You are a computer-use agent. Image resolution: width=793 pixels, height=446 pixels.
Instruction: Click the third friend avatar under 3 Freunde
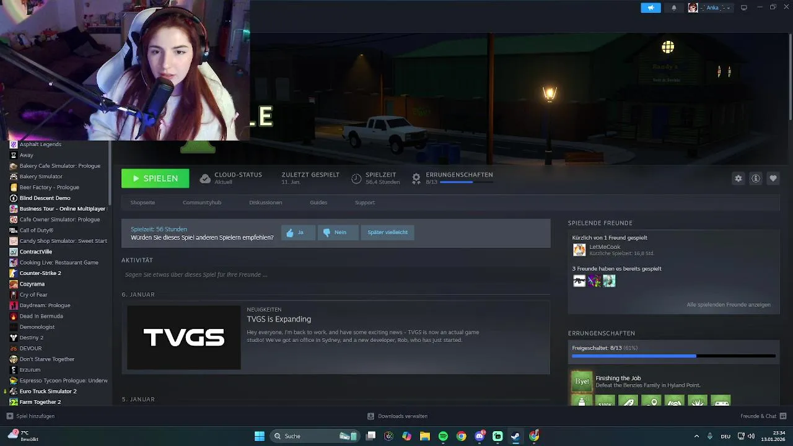click(x=609, y=281)
